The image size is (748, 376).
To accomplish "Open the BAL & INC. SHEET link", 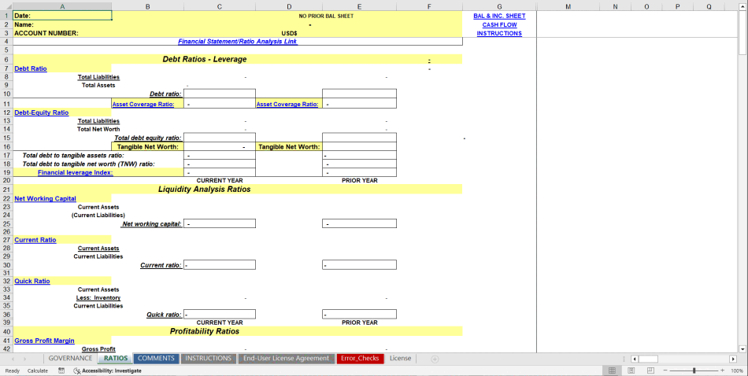I will 499,16.
